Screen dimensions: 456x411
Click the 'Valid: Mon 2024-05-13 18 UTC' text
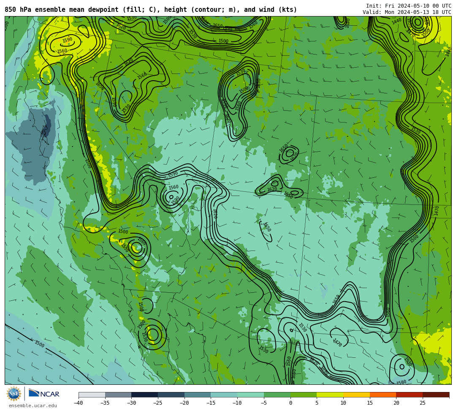407,12
